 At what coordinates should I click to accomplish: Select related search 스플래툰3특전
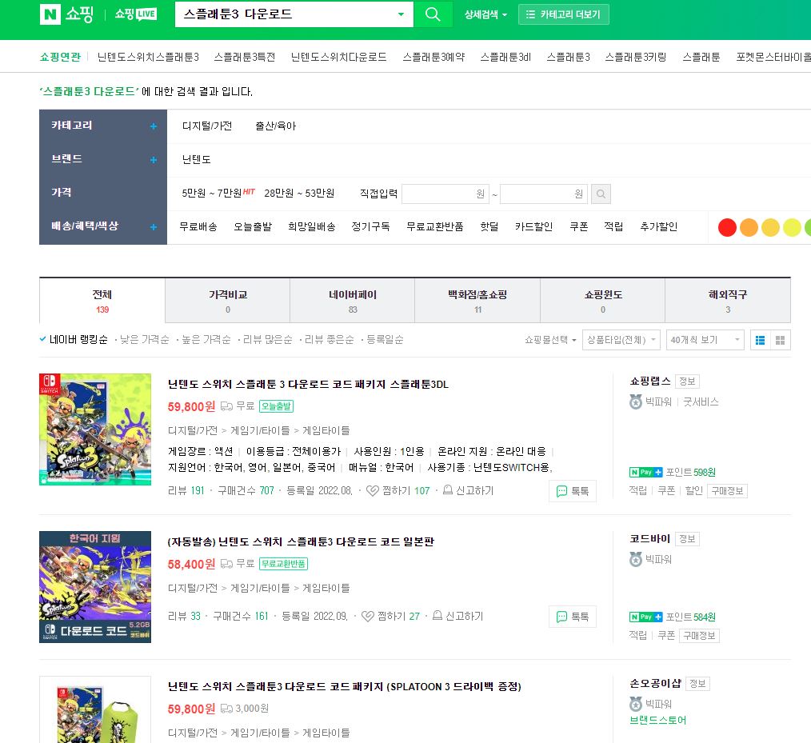(245, 57)
